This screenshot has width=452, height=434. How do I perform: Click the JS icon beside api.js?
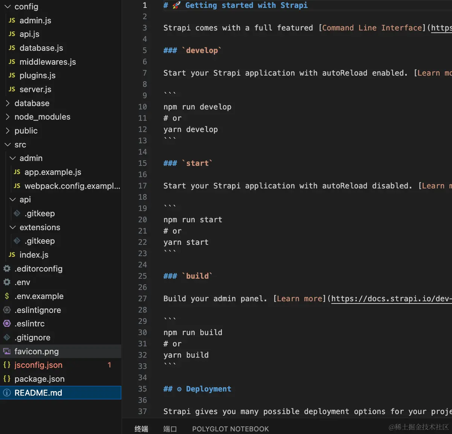tap(12, 34)
